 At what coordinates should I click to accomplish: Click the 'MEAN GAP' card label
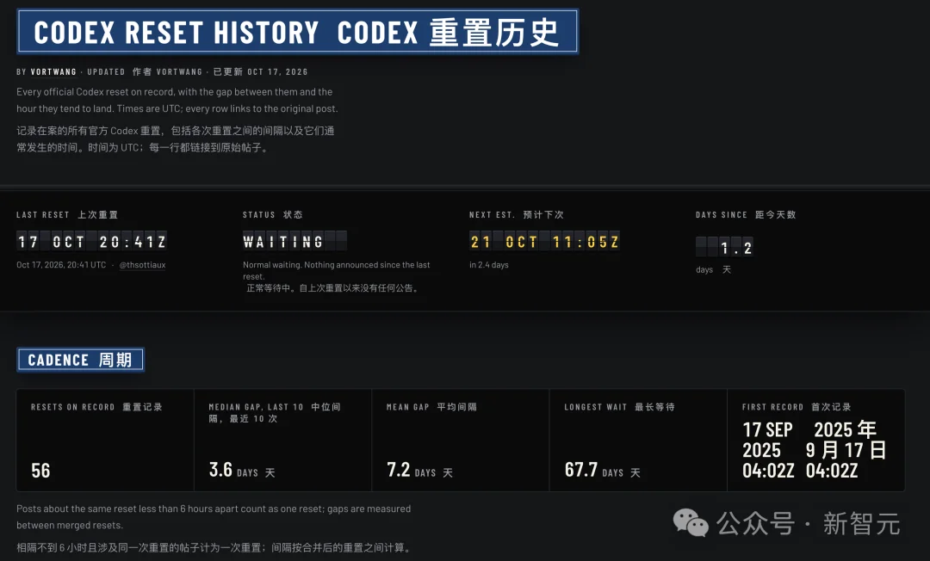pos(408,407)
